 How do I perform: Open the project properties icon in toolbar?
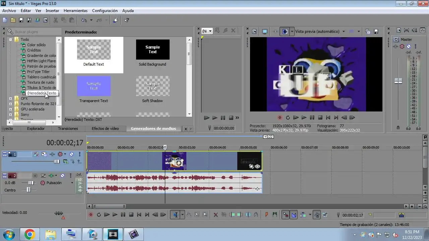tap(45, 20)
